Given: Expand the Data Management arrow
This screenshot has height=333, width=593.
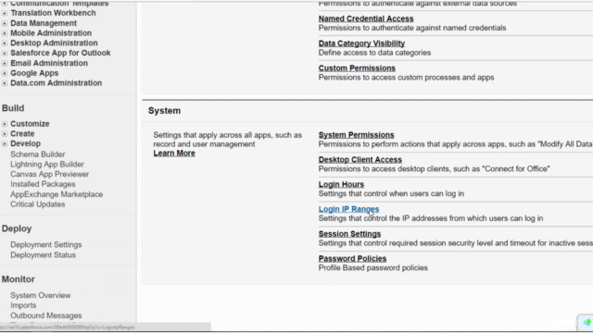Looking at the screenshot, I should pyautogui.click(x=4, y=23).
